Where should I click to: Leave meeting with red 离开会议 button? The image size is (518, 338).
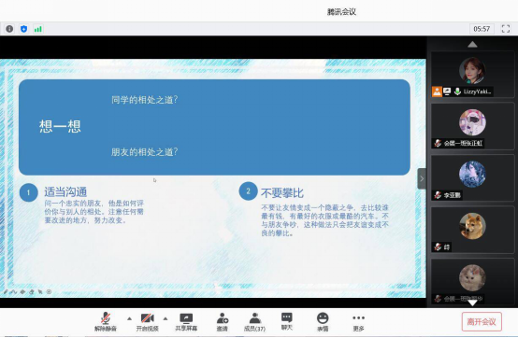(482, 321)
